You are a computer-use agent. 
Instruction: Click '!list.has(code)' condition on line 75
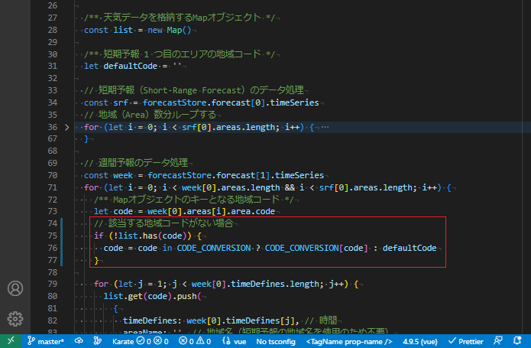[151, 236]
